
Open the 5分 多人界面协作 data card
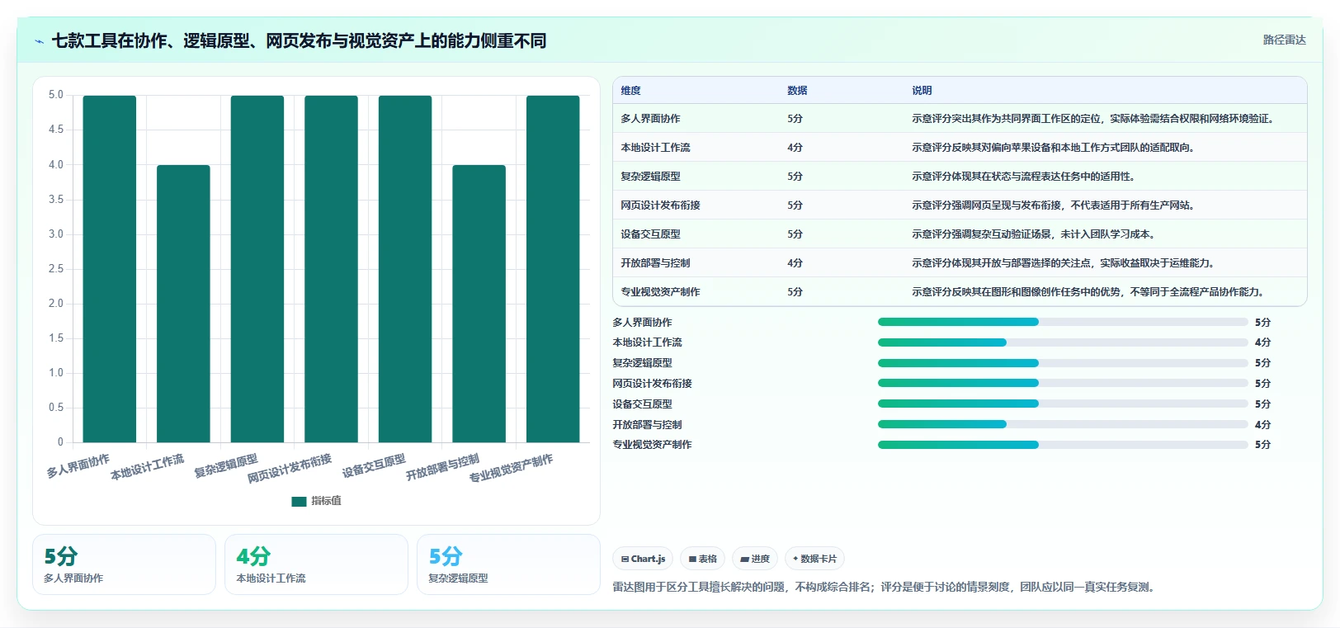pyautogui.click(x=124, y=564)
